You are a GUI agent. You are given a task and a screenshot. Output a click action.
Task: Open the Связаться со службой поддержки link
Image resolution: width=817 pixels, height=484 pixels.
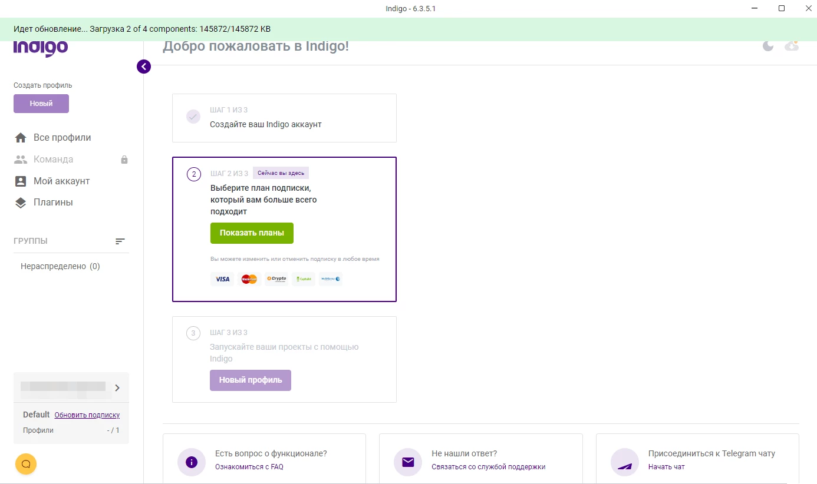pos(489,467)
